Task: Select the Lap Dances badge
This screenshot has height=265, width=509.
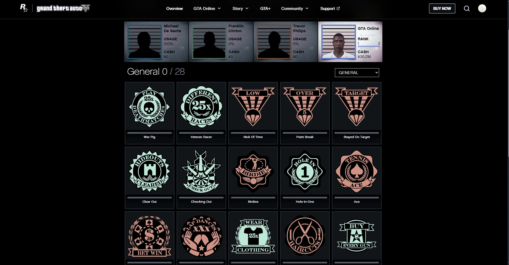Action: (x=201, y=236)
